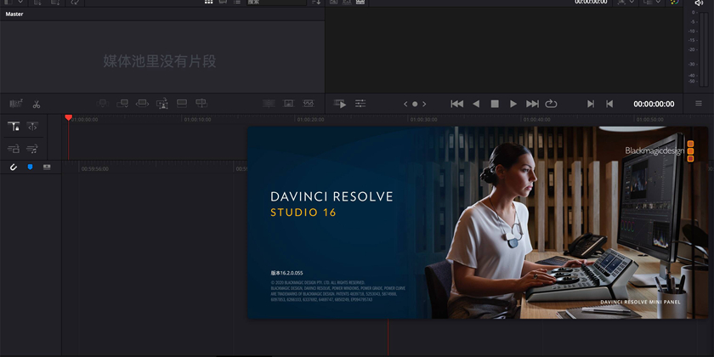Open the viewer tools sliders icon
714x357 pixels.
click(360, 104)
